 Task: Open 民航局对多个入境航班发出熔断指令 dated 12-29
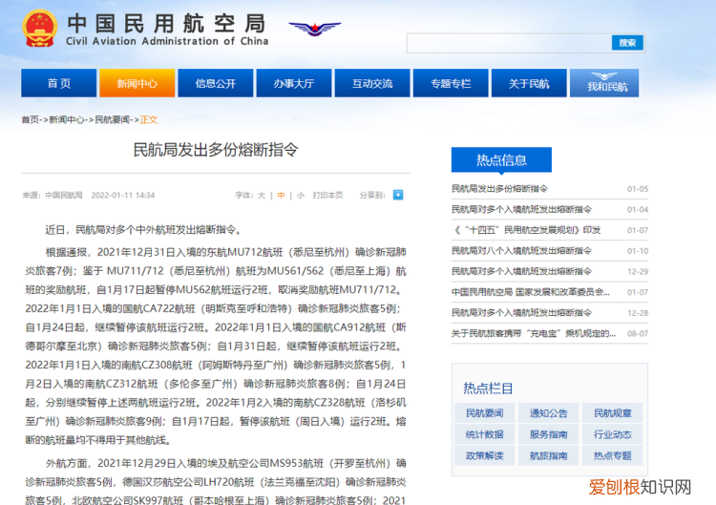point(521,271)
